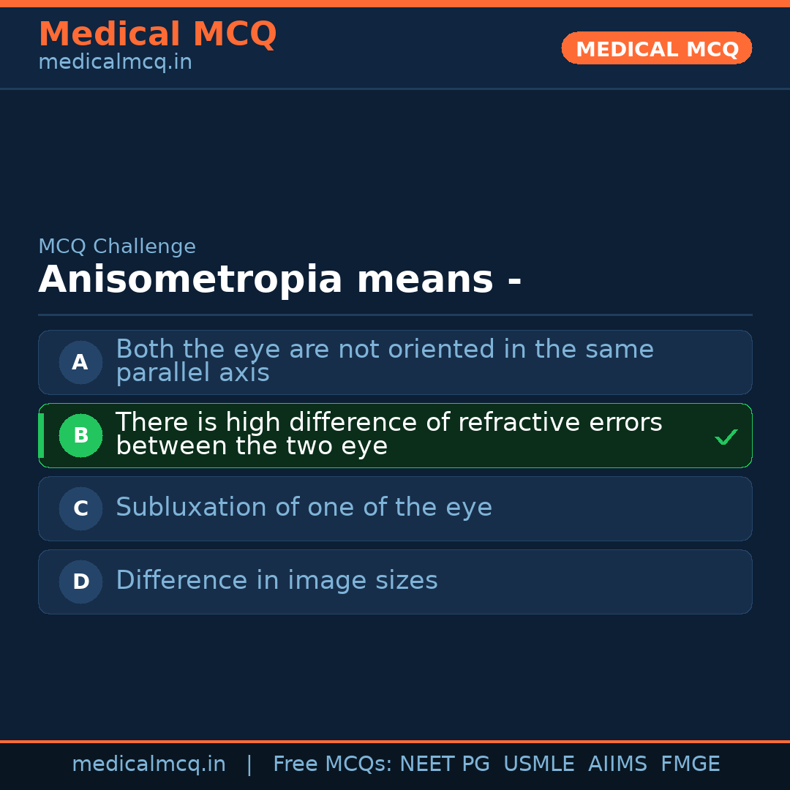Open USMLE in the footer

coord(538,764)
